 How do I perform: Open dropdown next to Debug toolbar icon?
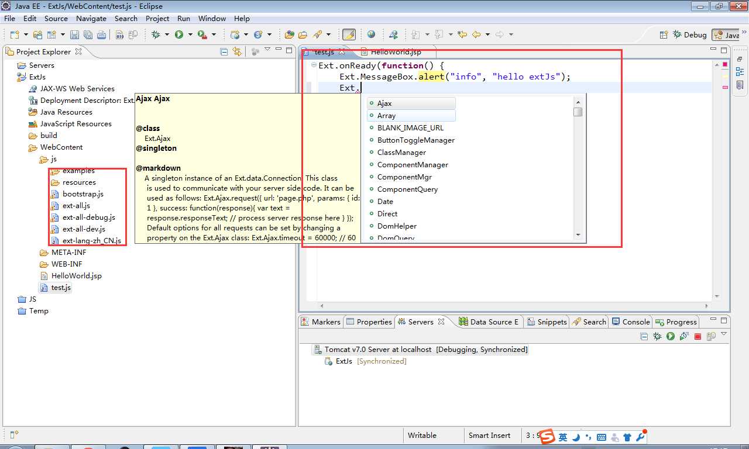[x=167, y=34]
